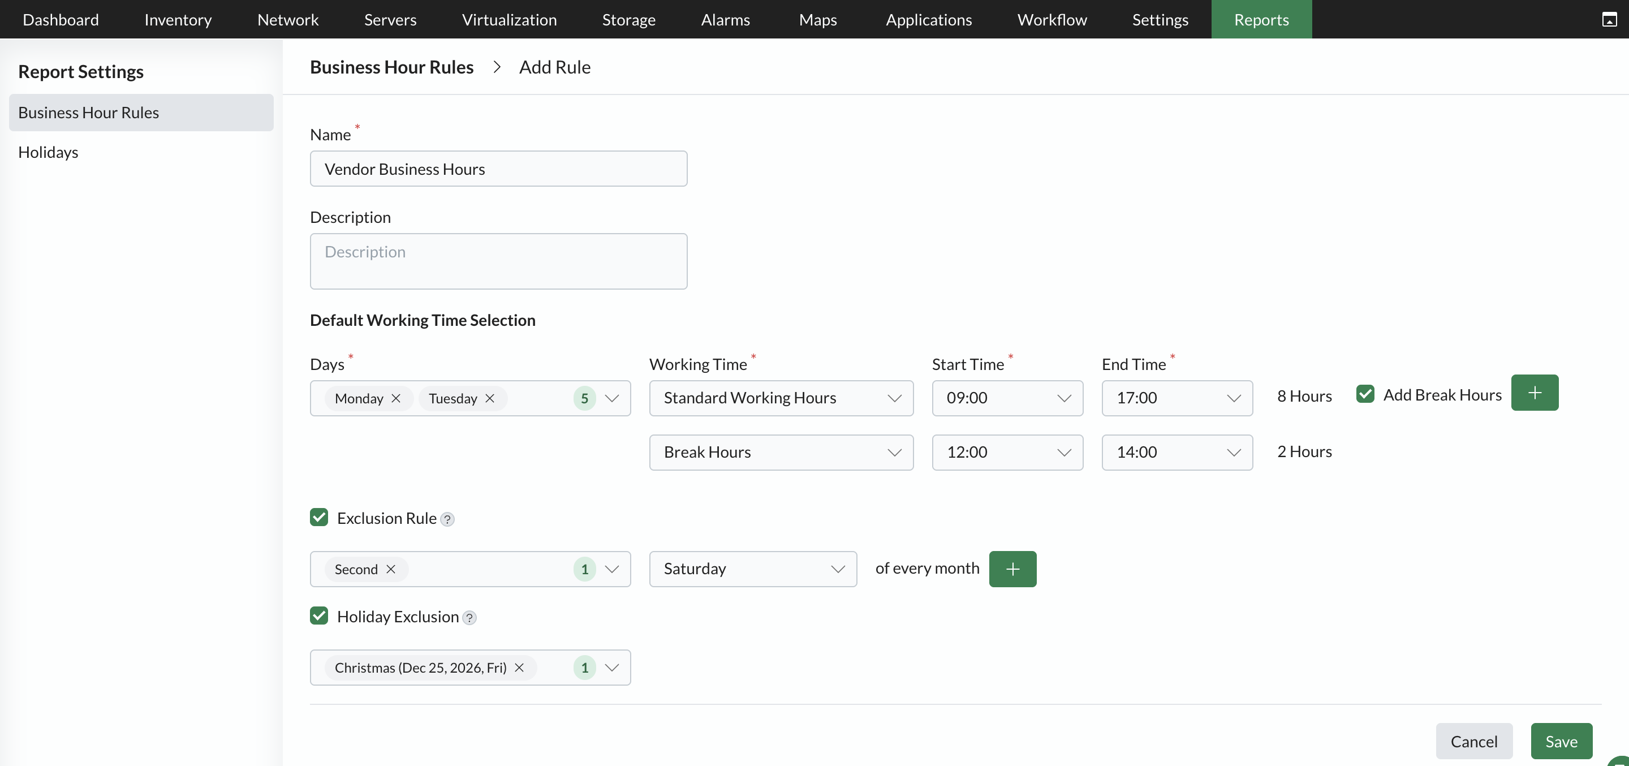Open Standard Working Hours dropdown
Viewport: 1629px width, 766px height.
781,398
